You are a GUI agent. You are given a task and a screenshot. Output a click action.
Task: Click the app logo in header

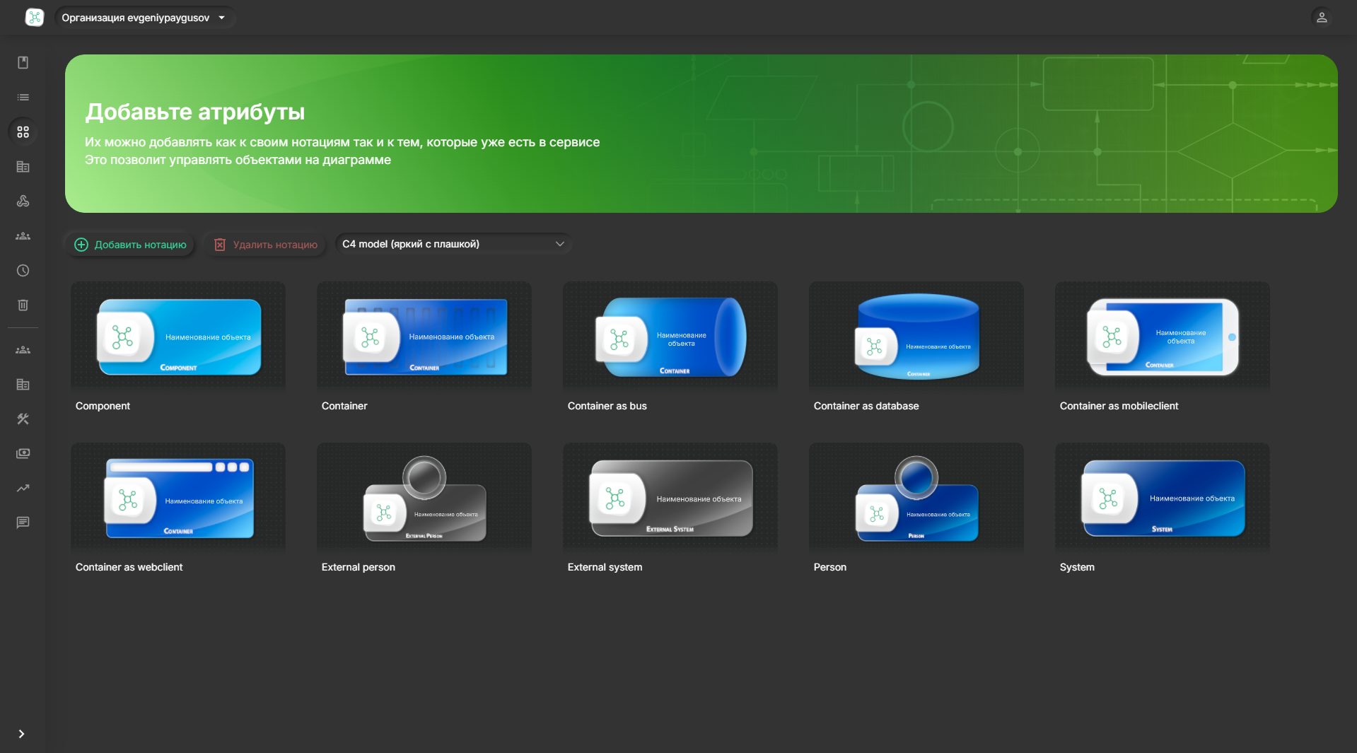click(x=34, y=18)
